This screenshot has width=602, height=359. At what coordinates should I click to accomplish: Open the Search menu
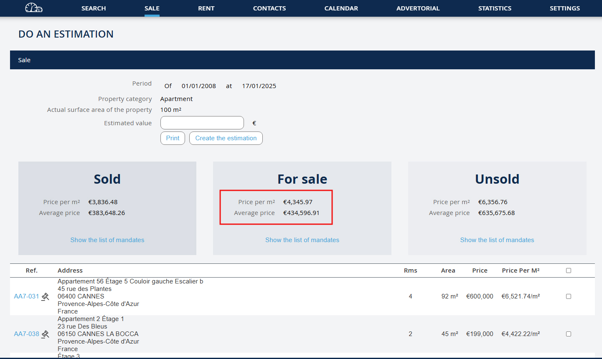point(94,8)
